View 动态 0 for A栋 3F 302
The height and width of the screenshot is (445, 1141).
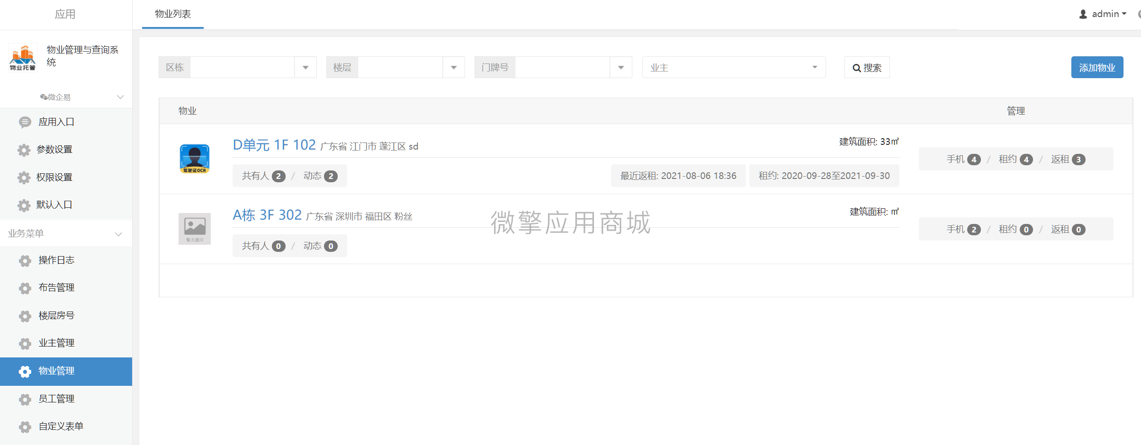320,246
